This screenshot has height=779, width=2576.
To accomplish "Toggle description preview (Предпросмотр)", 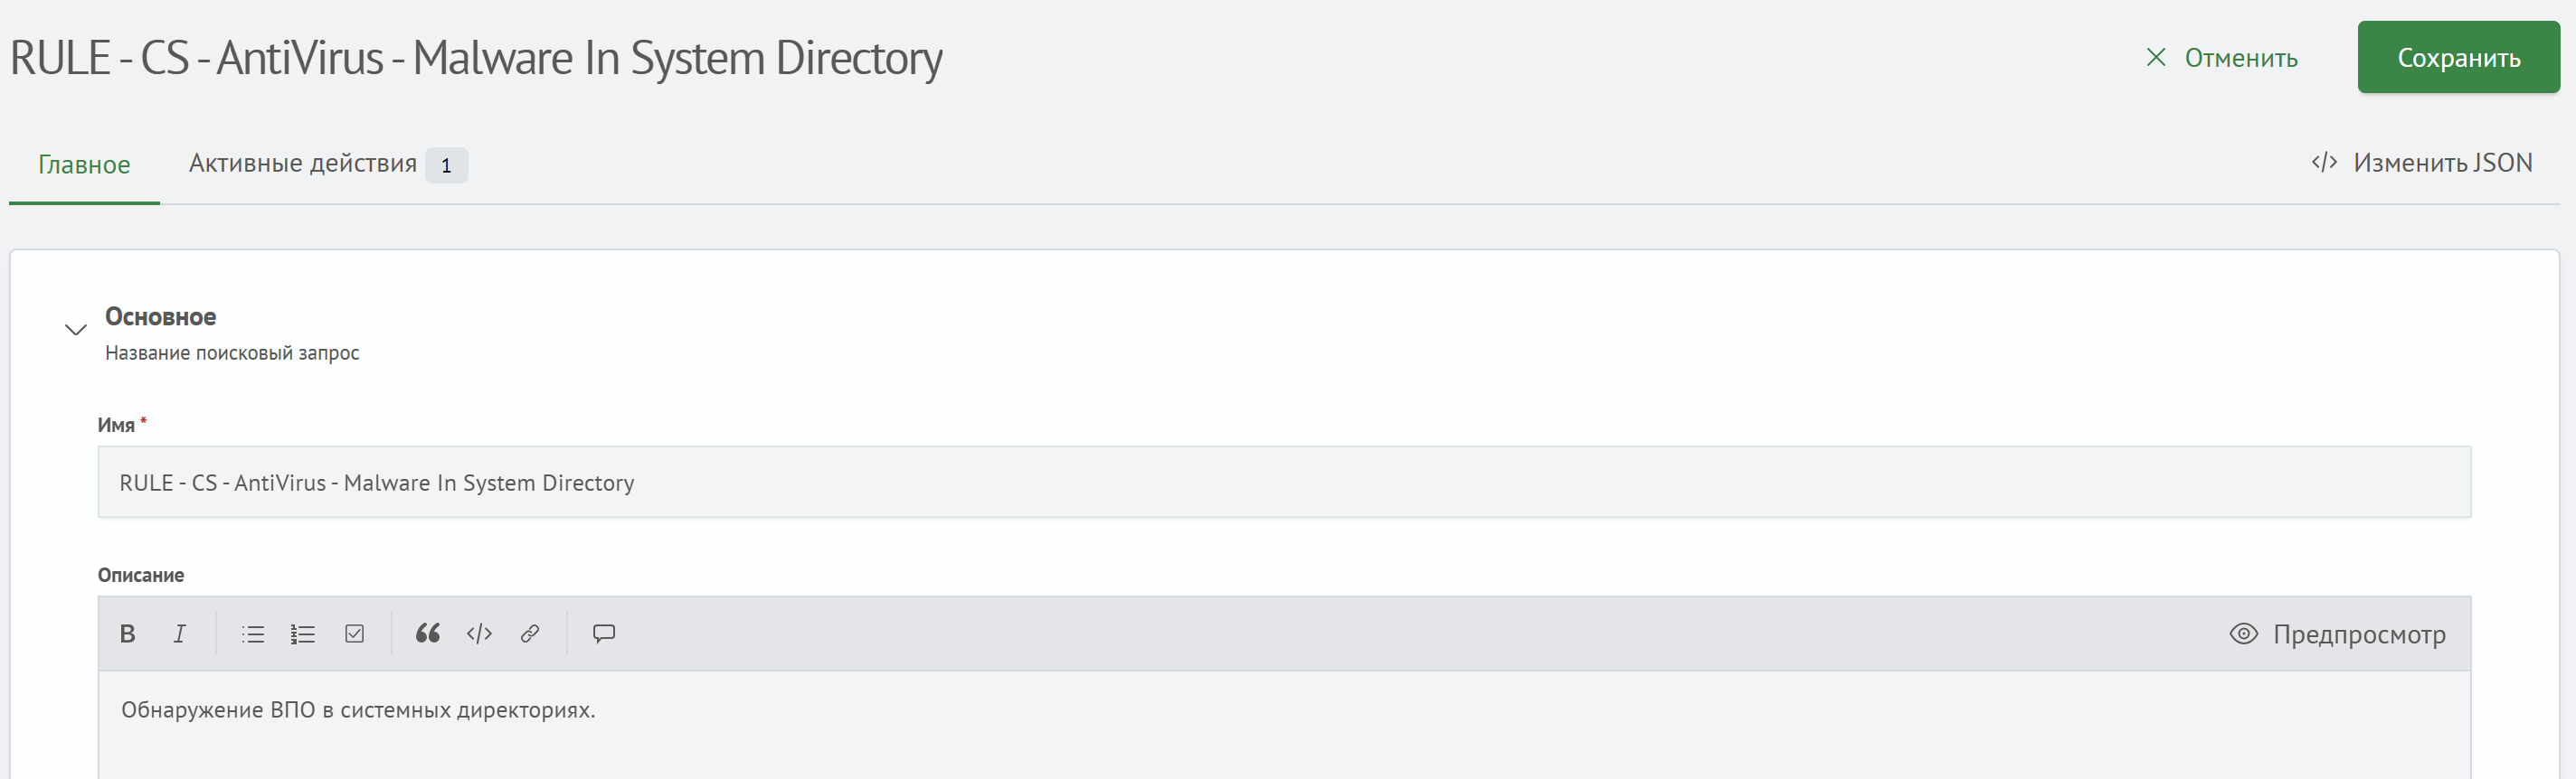I will click(2338, 634).
